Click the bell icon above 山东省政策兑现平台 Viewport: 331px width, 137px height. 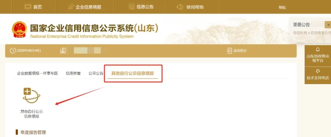click(318, 50)
